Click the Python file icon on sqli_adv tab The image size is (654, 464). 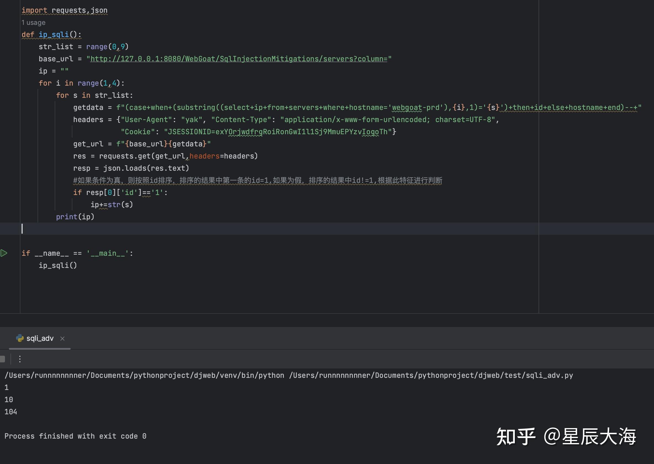pyautogui.click(x=20, y=338)
